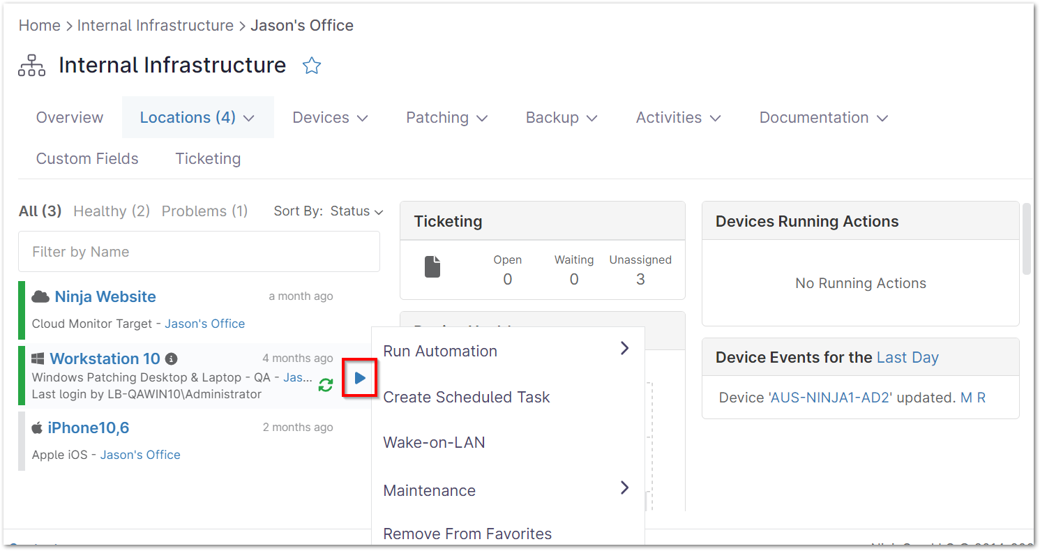Switch to the Overview tab
The image size is (1040, 551).
coord(70,118)
